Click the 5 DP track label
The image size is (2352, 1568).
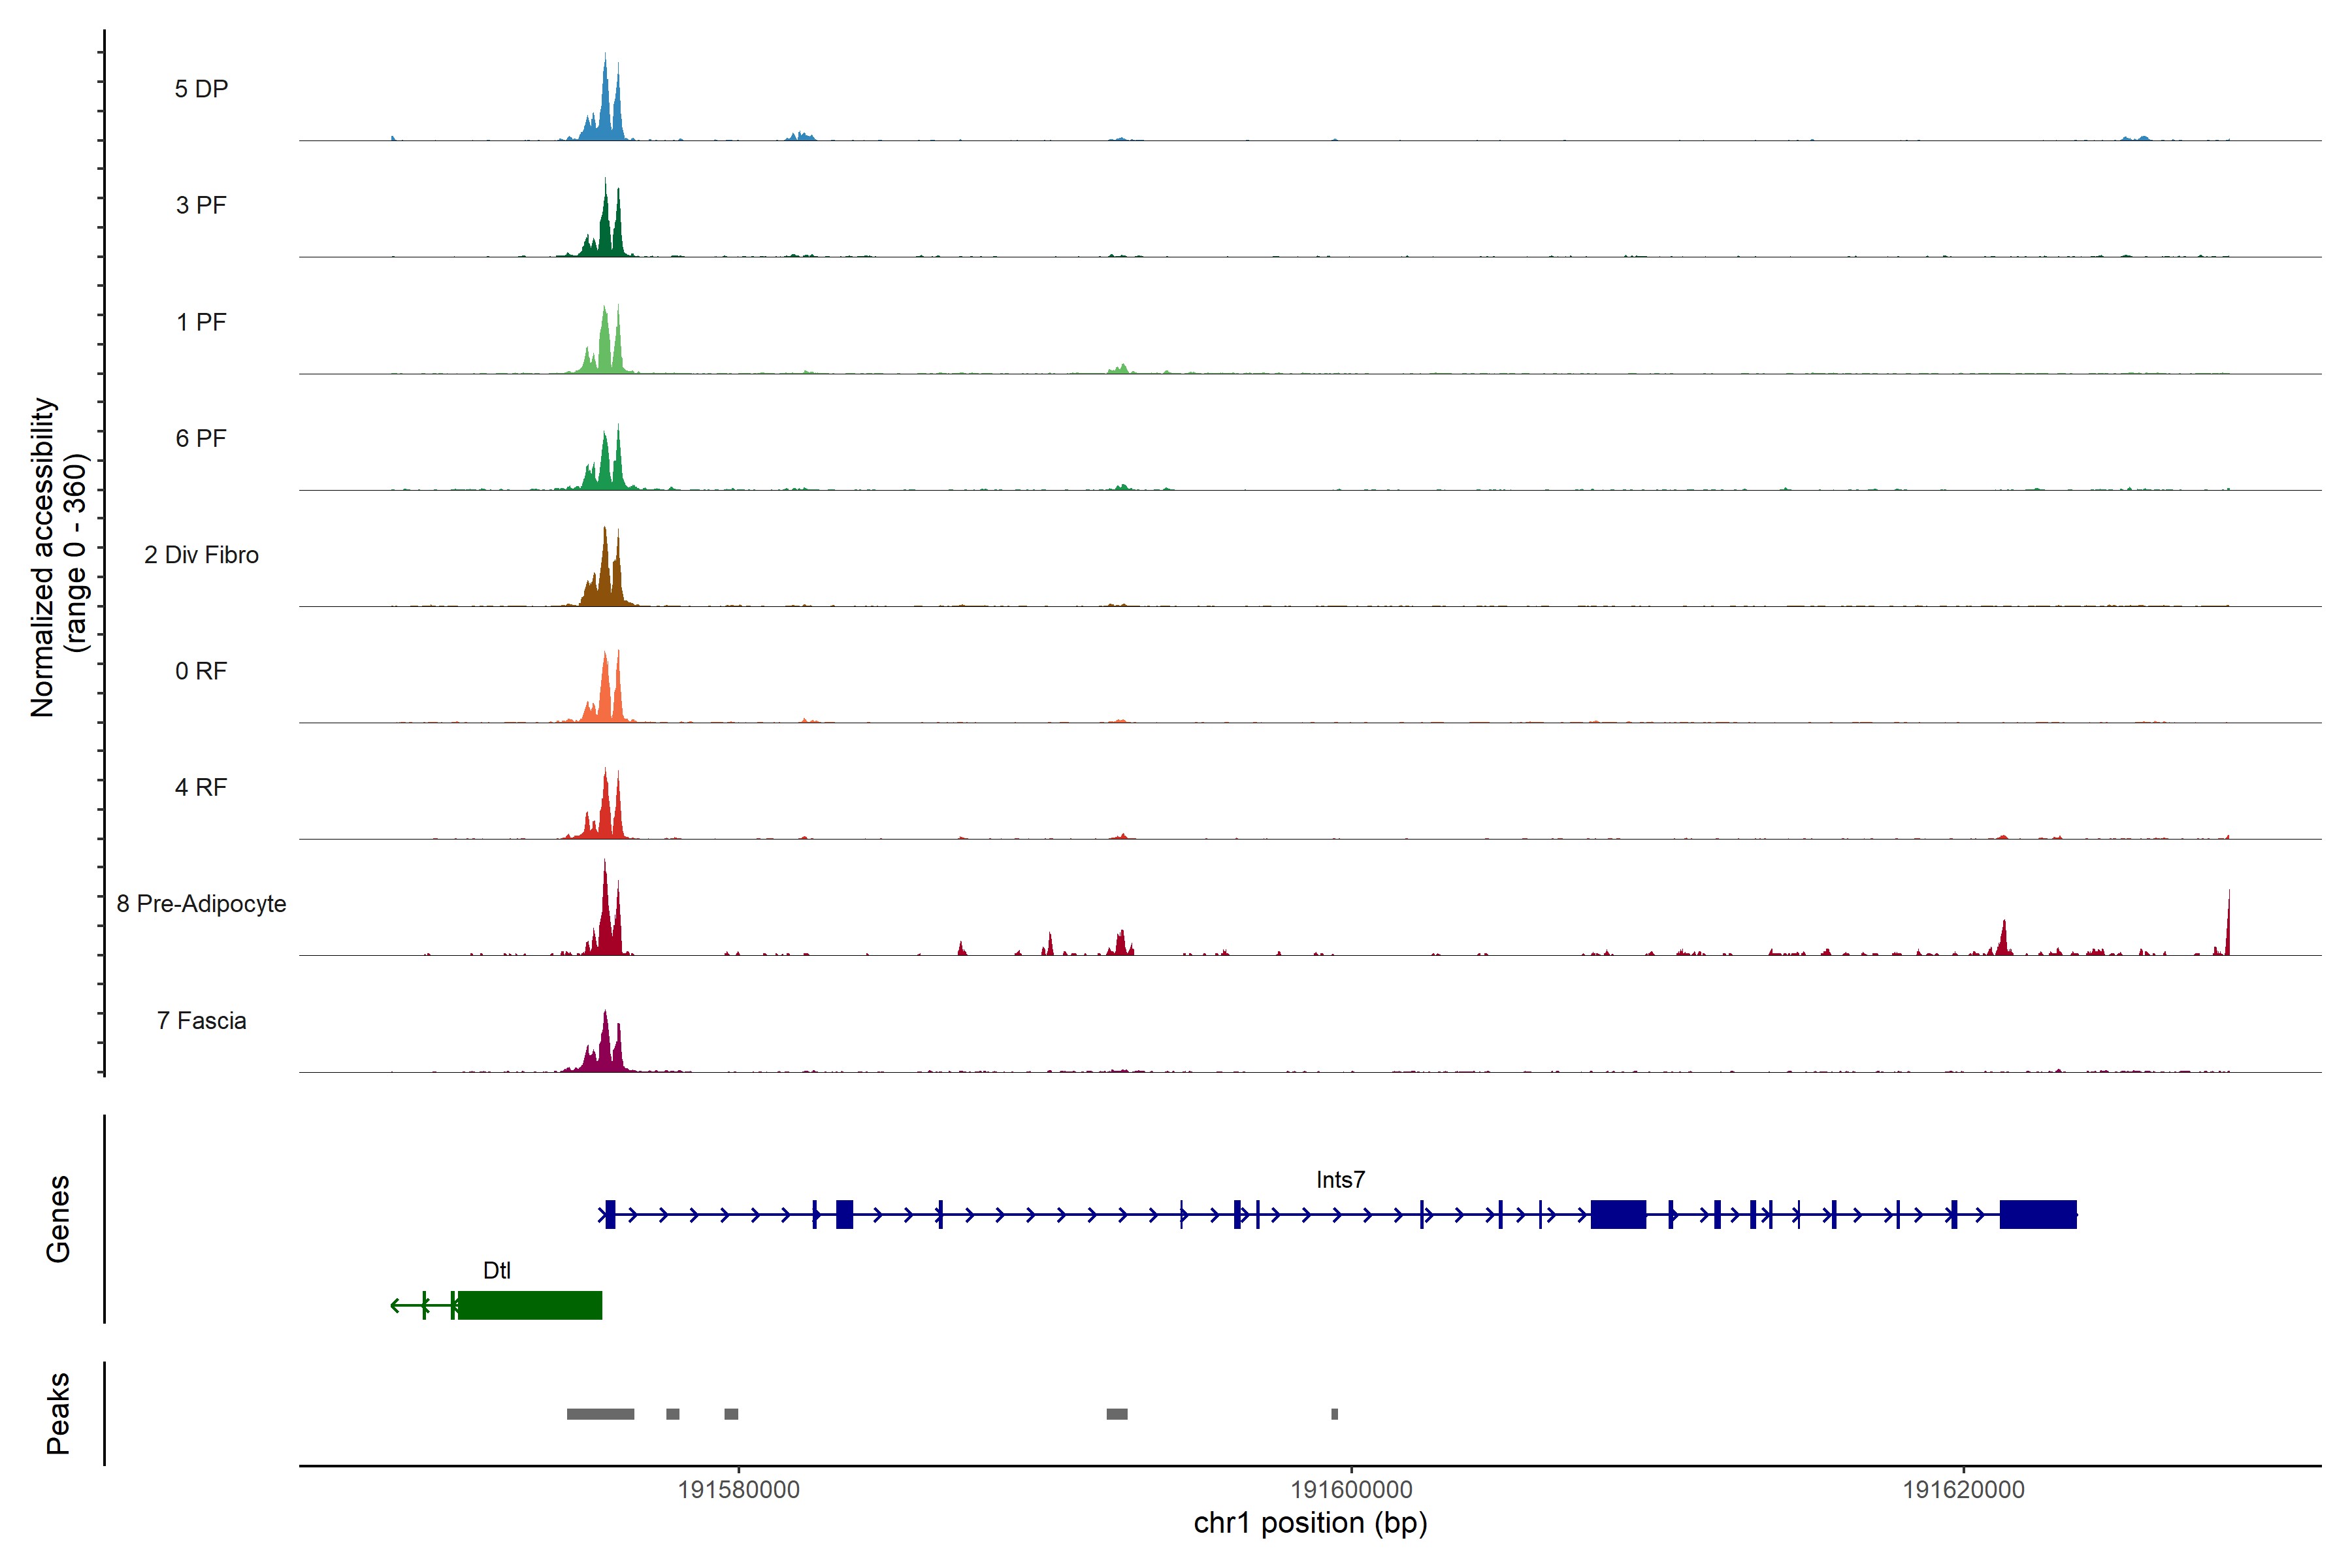pos(201,89)
